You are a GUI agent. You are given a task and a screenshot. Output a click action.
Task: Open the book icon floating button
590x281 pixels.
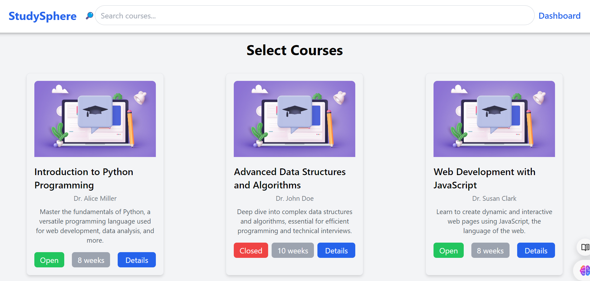[x=585, y=247]
